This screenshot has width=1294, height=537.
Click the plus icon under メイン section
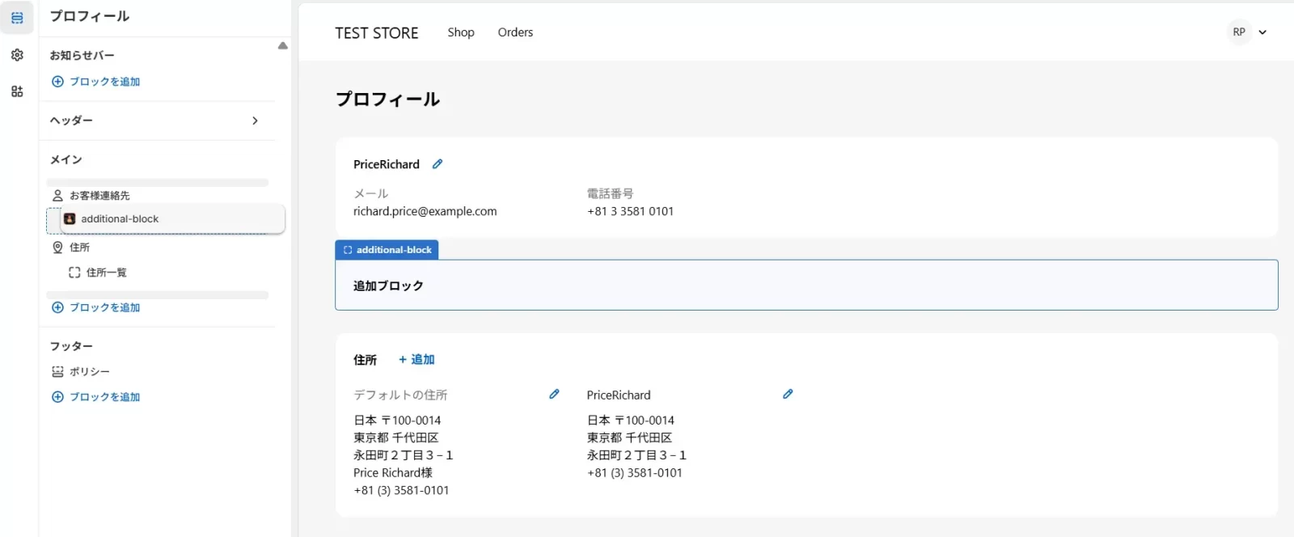(57, 307)
